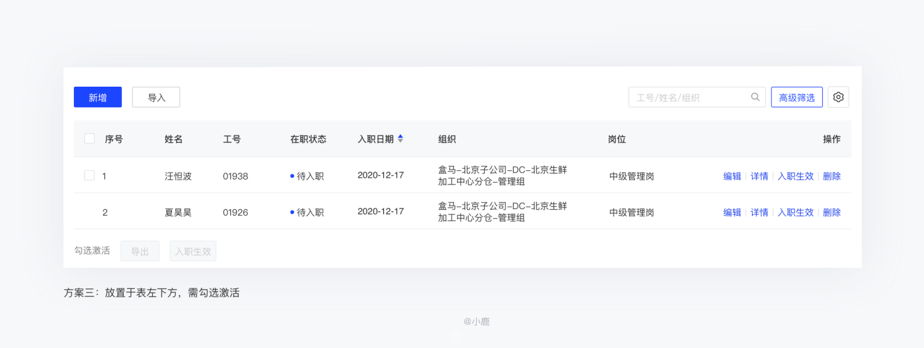The height and width of the screenshot is (348, 924).
Task: Open 详情 for 汪恒波
Action: pyautogui.click(x=760, y=176)
